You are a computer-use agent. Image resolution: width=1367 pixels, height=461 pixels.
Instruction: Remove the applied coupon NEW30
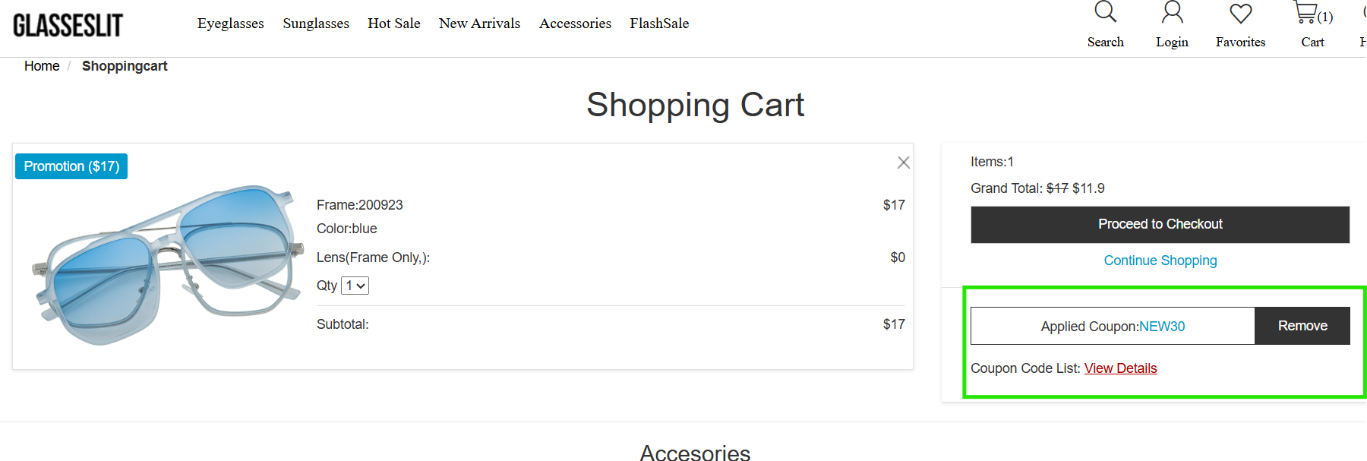(x=1302, y=325)
